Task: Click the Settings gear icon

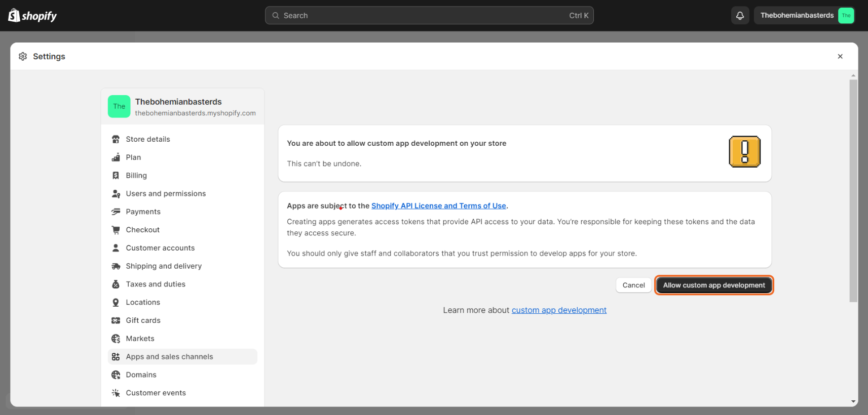Action: click(23, 56)
